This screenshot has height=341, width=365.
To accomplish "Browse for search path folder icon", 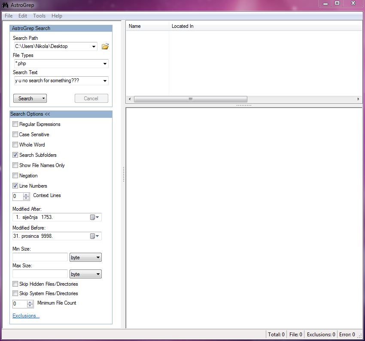I will [105, 46].
